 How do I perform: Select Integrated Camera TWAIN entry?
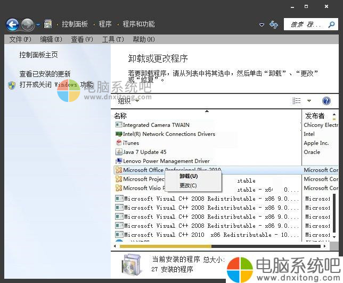(x=156, y=125)
